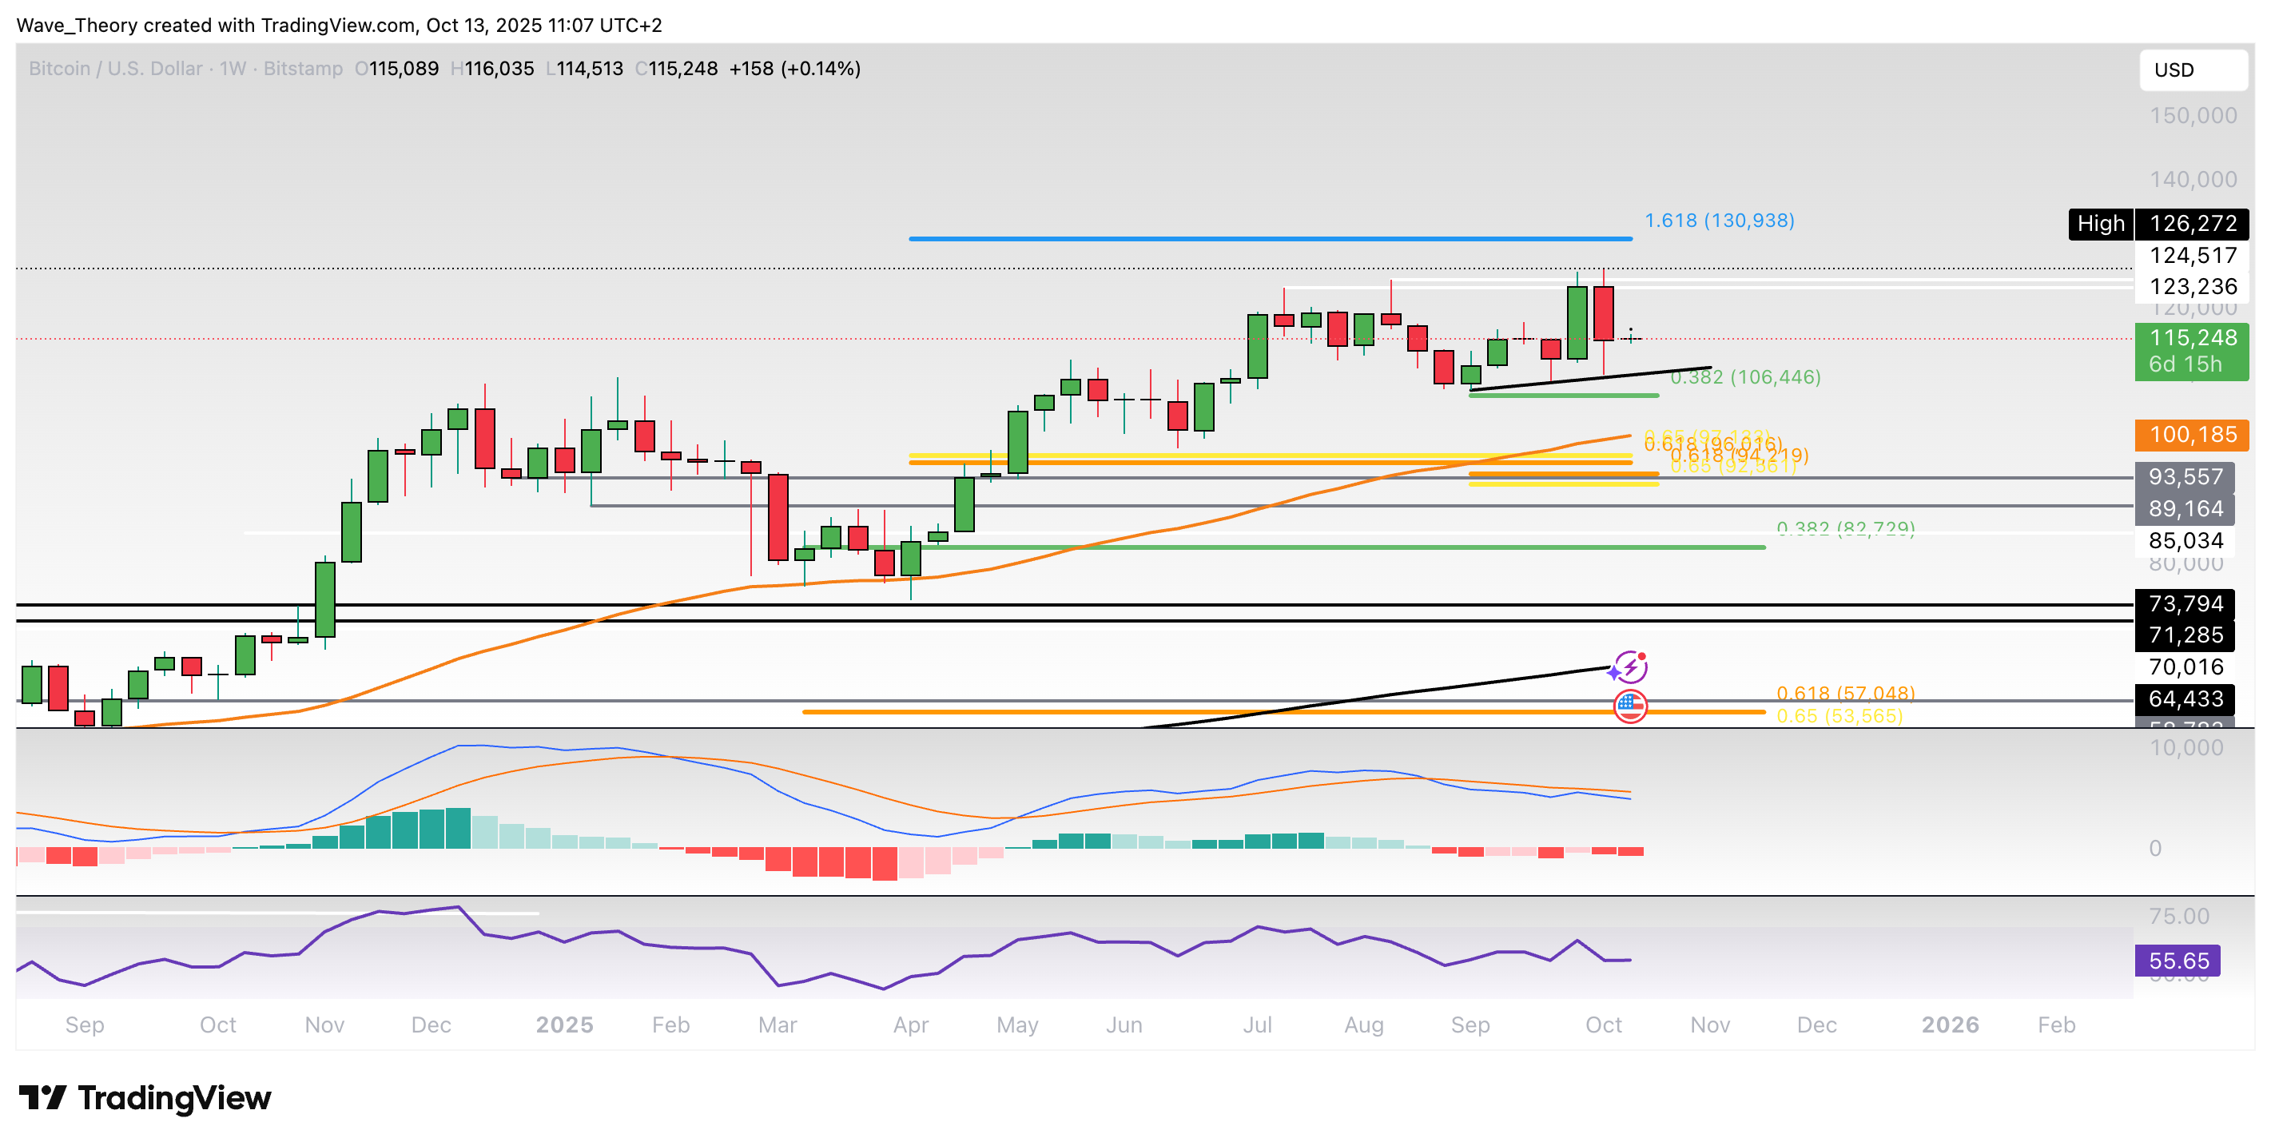This screenshot has height=1146, width=2271.
Task: Click the 2025 label on the time axis
Action: click(x=565, y=1025)
